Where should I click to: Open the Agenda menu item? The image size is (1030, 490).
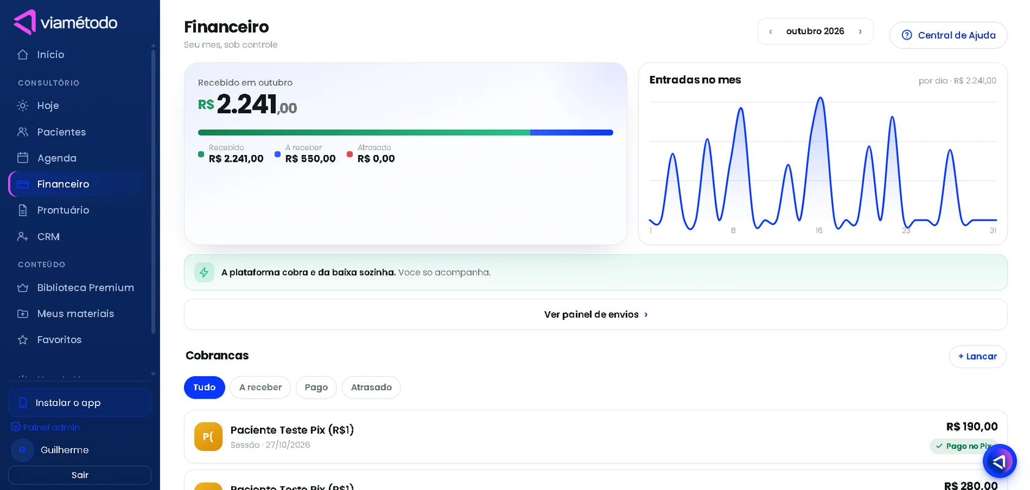pyautogui.click(x=80, y=158)
